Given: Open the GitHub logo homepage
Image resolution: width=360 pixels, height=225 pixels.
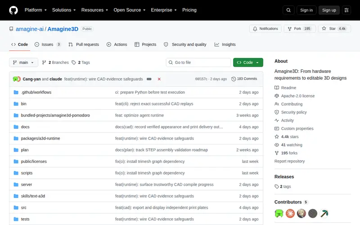Looking at the screenshot, I should [13, 10].
